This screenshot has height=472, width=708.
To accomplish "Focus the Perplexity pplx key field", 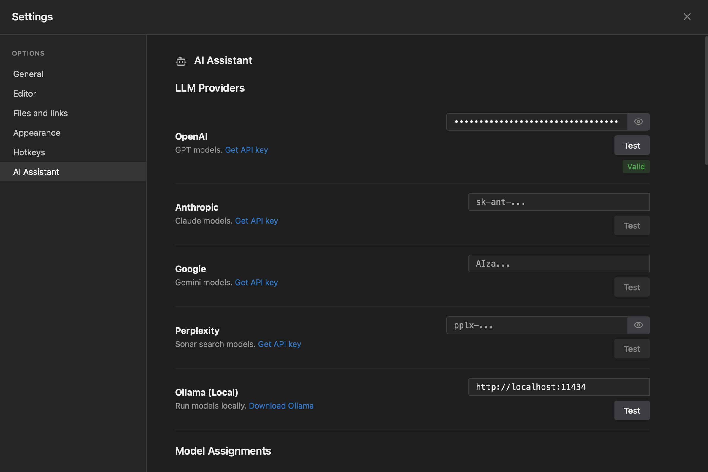I will click(537, 325).
